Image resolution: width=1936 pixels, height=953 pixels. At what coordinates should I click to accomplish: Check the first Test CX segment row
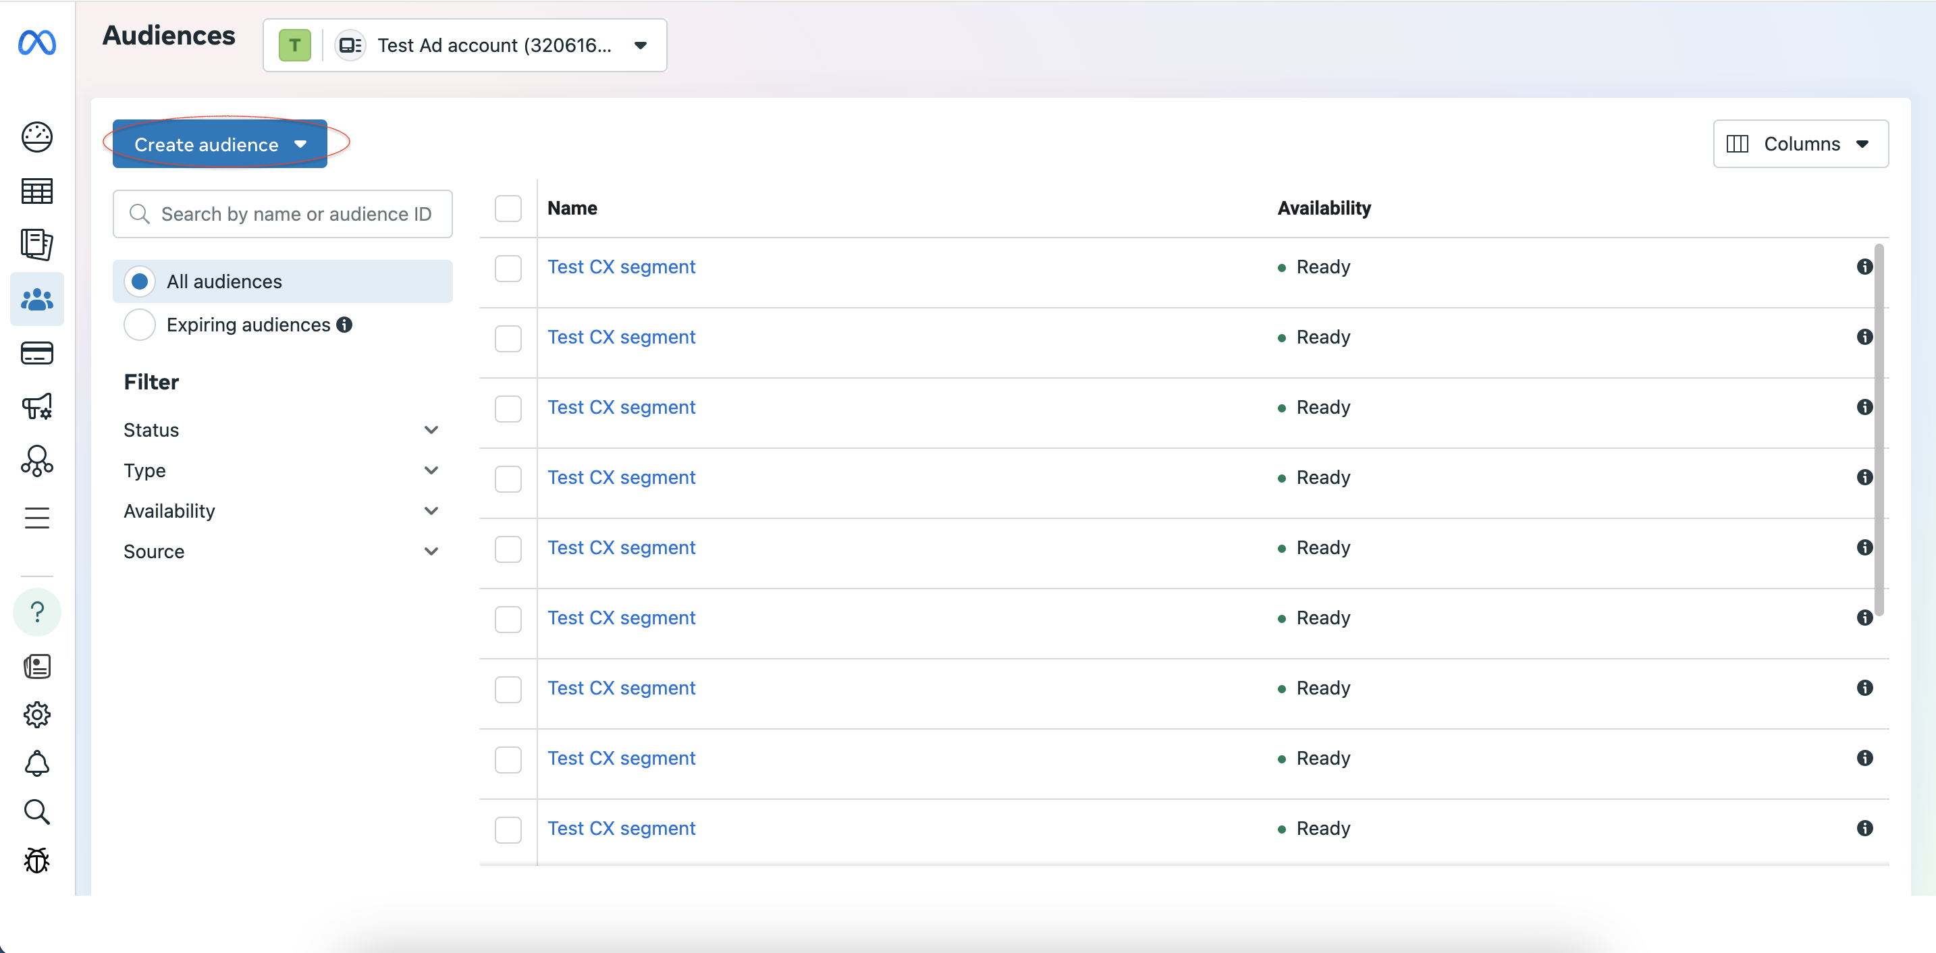click(x=508, y=269)
